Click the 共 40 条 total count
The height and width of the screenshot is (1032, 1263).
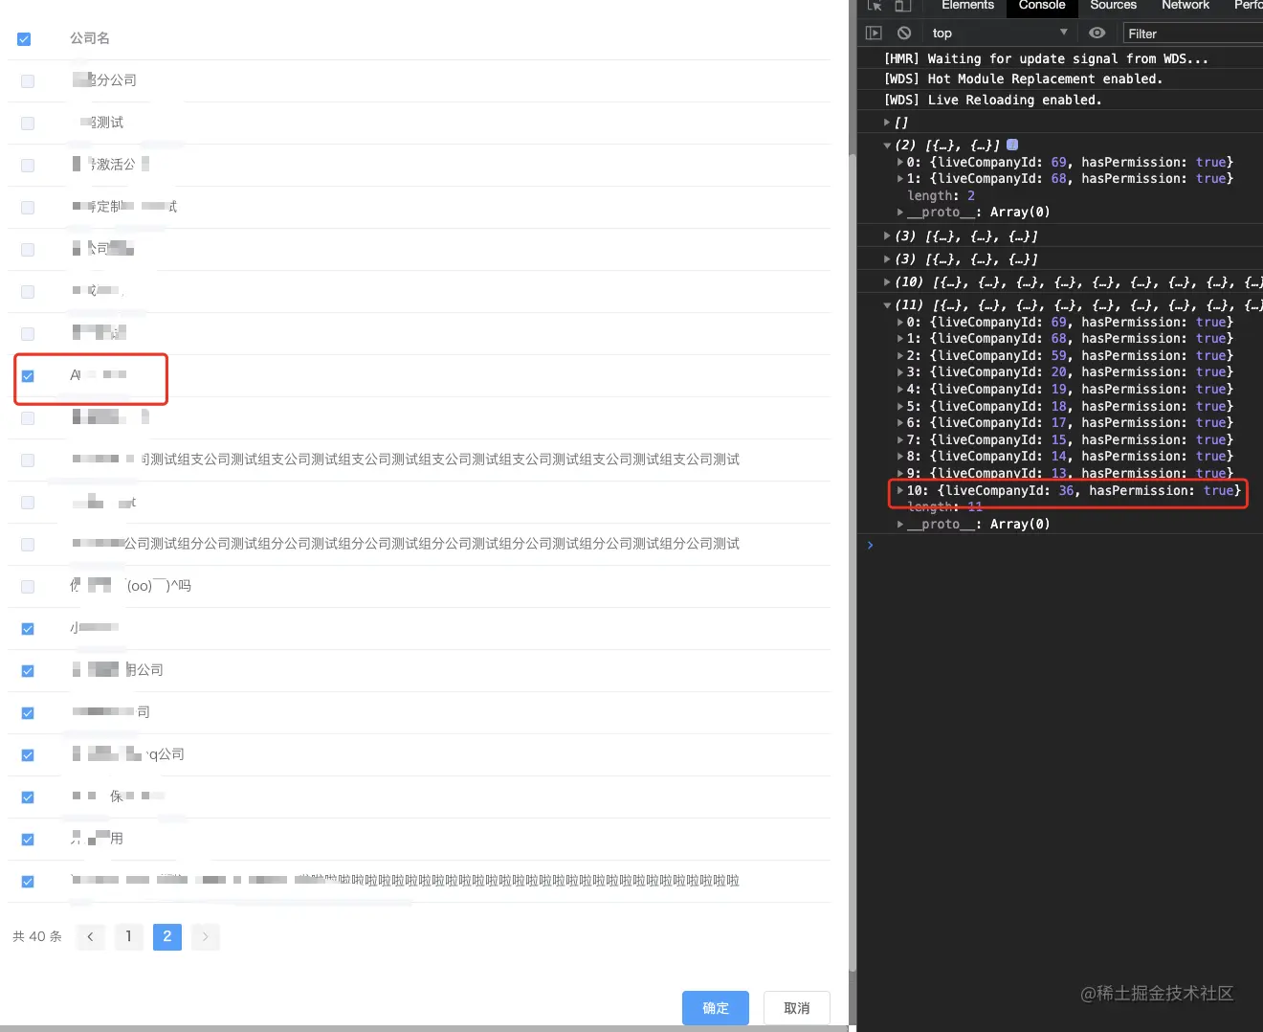coord(37,936)
